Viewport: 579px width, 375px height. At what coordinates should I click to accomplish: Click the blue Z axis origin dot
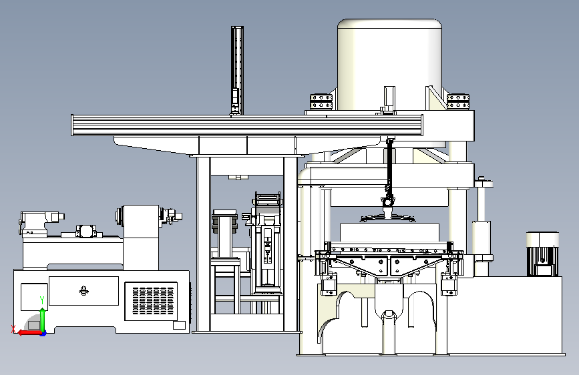(43, 333)
